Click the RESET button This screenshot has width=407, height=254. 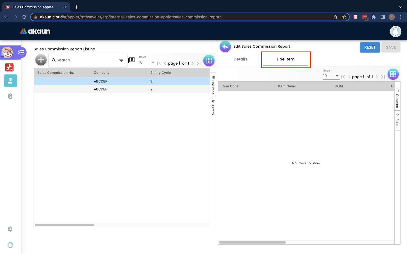point(370,47)
